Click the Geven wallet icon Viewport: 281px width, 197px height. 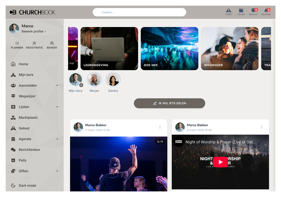tap(241, 12)
